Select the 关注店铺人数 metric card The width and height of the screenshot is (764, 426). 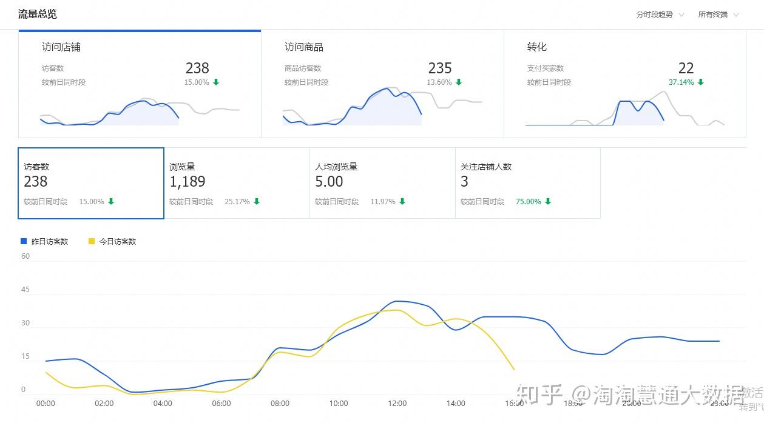click(x=528, y=183)
